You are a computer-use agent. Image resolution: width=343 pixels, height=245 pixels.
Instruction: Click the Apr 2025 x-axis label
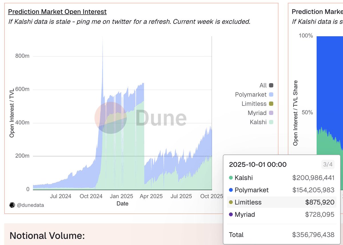point(151,196)
